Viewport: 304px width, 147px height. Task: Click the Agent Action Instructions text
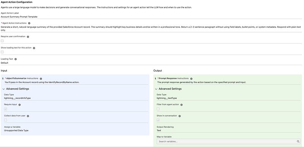click(151, 29)
